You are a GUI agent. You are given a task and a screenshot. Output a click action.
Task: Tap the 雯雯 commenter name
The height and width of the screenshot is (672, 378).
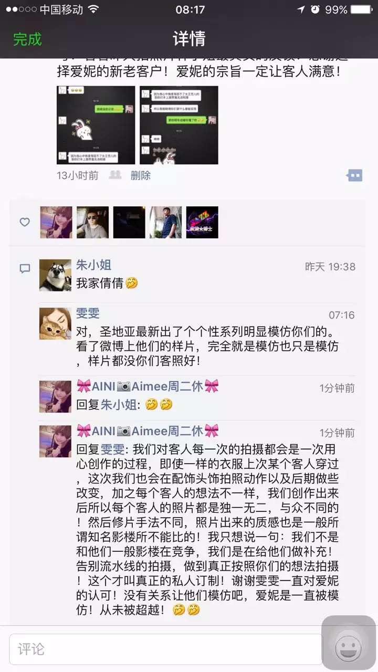pos(88,314)
